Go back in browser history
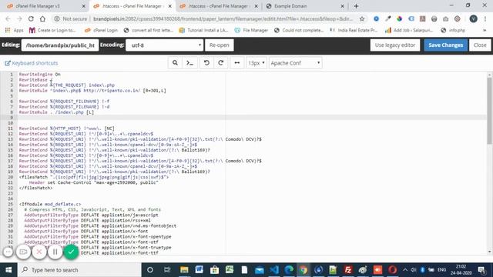493x277 pixels. 8,18
